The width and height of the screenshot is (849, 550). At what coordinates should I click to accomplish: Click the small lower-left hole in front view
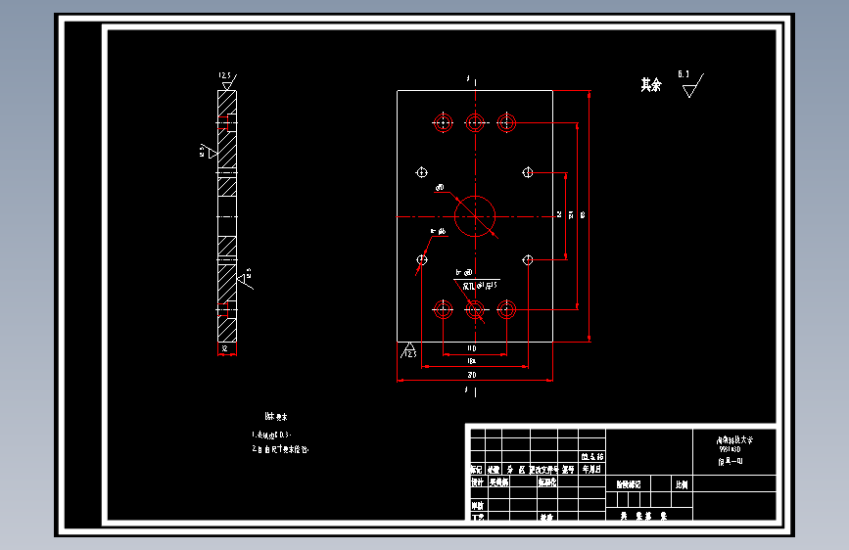click(x=422, y=260)
